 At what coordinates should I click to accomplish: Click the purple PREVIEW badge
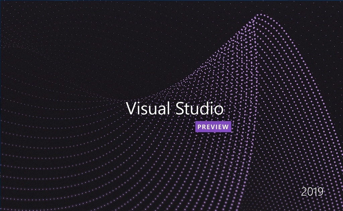coord(213,127)
